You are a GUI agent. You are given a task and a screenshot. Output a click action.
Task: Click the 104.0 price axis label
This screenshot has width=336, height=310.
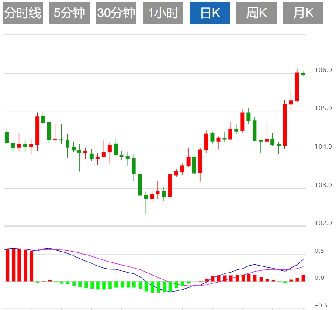pos(323,146)
